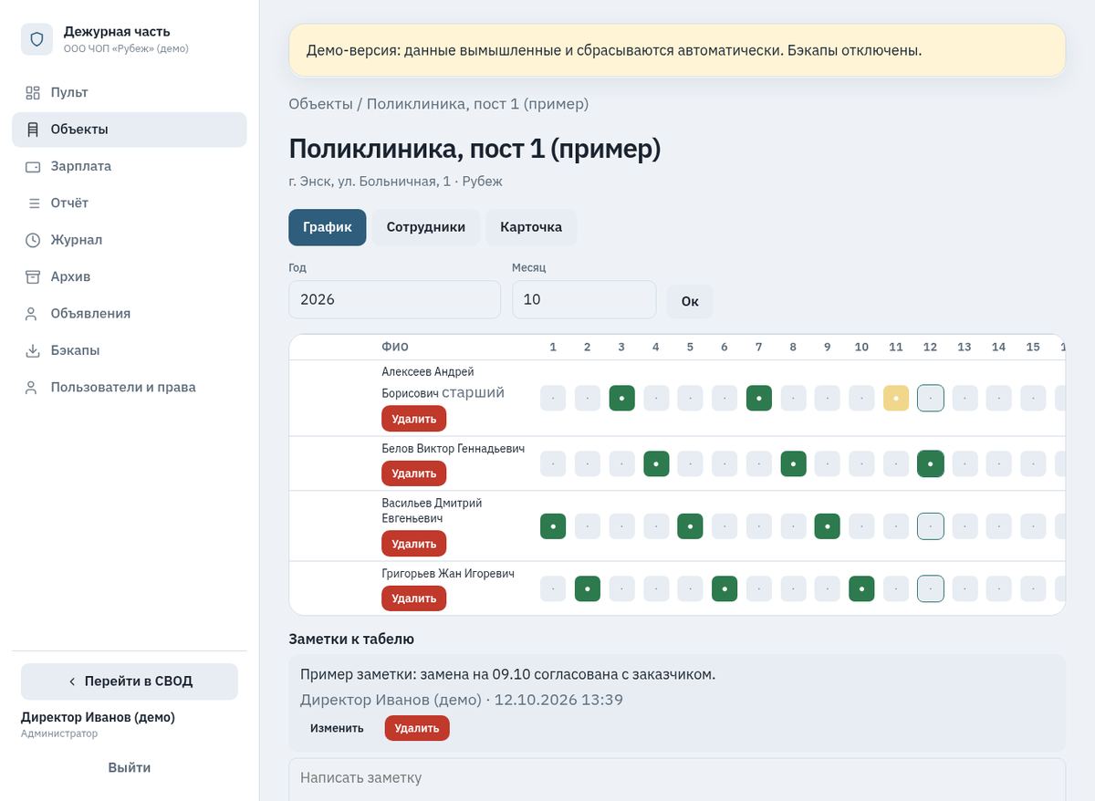Toggle Белов empty cell on day 15
Screen dimensions: 1095x801
[1033, 463]
